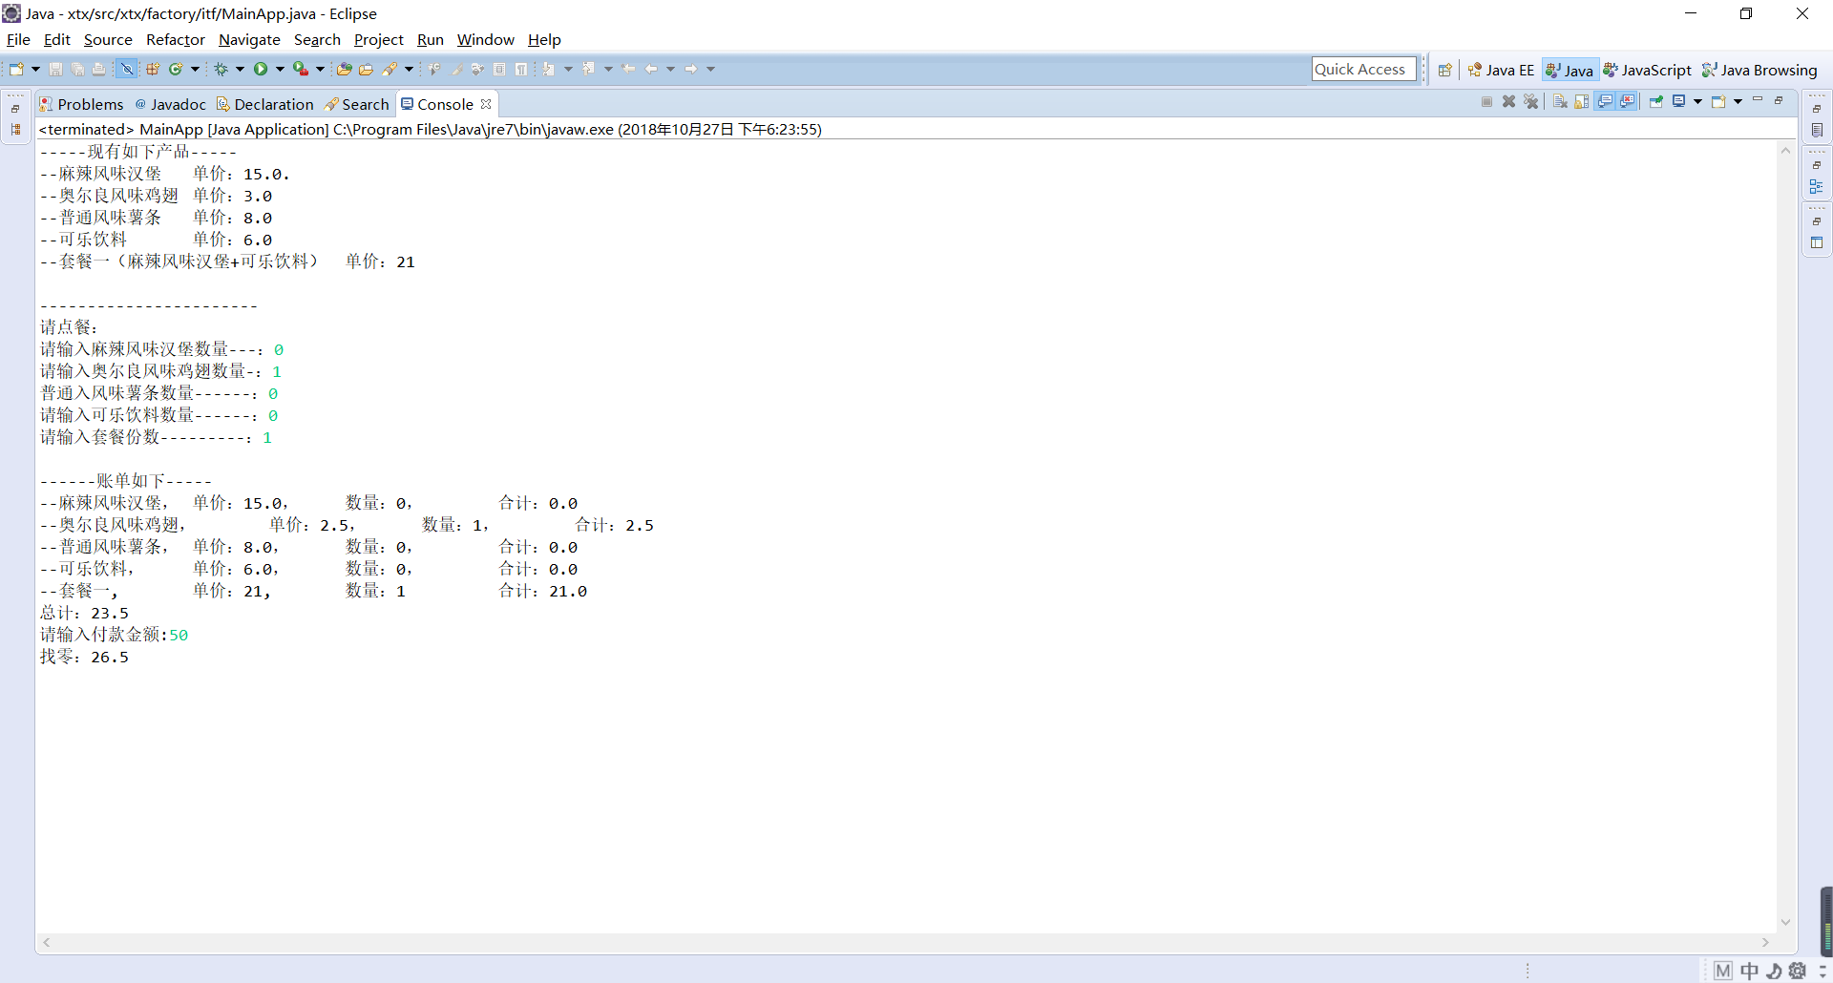Click the Save icon in the toolbar
This screenshot has height=983, width=1833.
click(x=55, y=69)
